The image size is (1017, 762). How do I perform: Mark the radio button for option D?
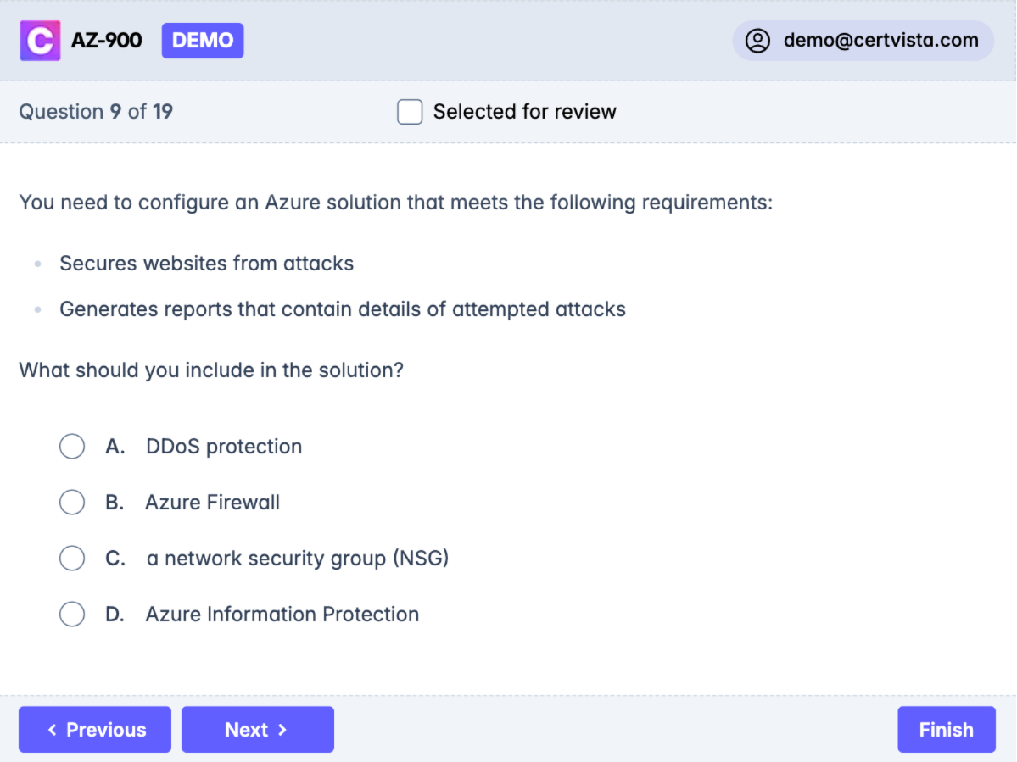[72, 615]
